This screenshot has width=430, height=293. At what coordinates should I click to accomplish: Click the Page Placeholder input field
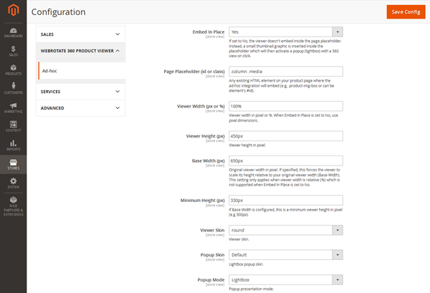coord(285,71)
